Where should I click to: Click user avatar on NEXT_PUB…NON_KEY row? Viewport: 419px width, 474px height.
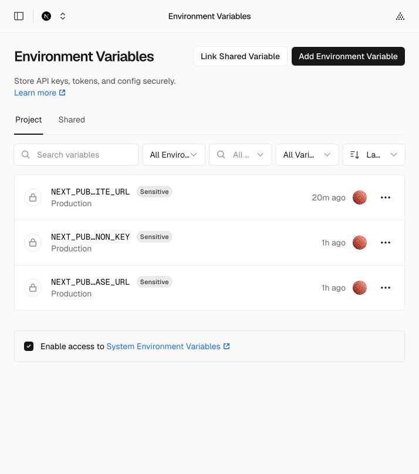click(x=360, y=243)
